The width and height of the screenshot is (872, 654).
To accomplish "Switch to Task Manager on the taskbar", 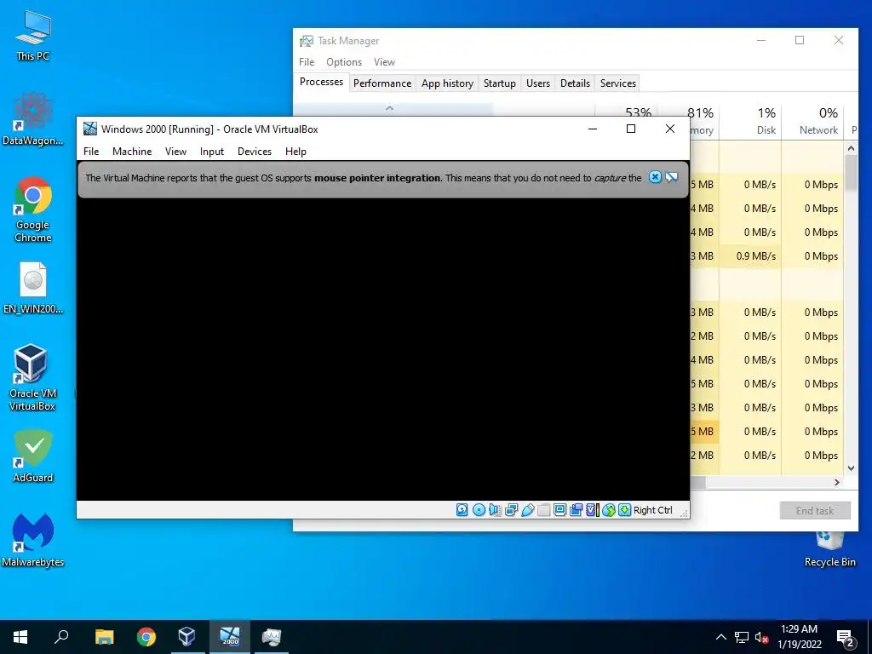I will click(x=272, y=637).
